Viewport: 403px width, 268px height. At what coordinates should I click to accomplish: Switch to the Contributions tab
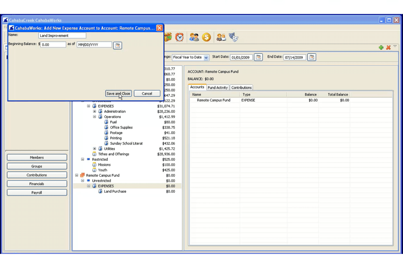(242, 87)
